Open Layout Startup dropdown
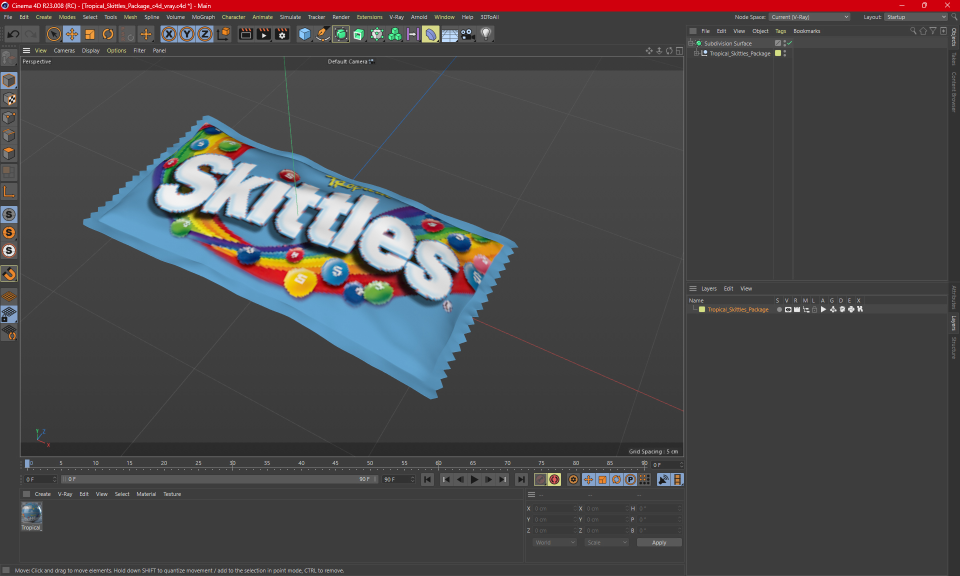The image size is (960, 576). pos(916,17)
